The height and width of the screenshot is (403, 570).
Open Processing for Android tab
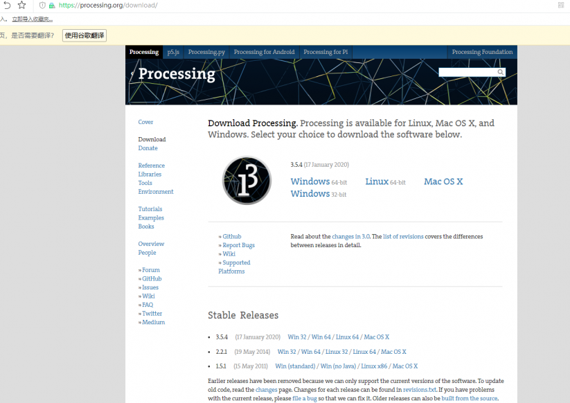(x=265, y=52)
